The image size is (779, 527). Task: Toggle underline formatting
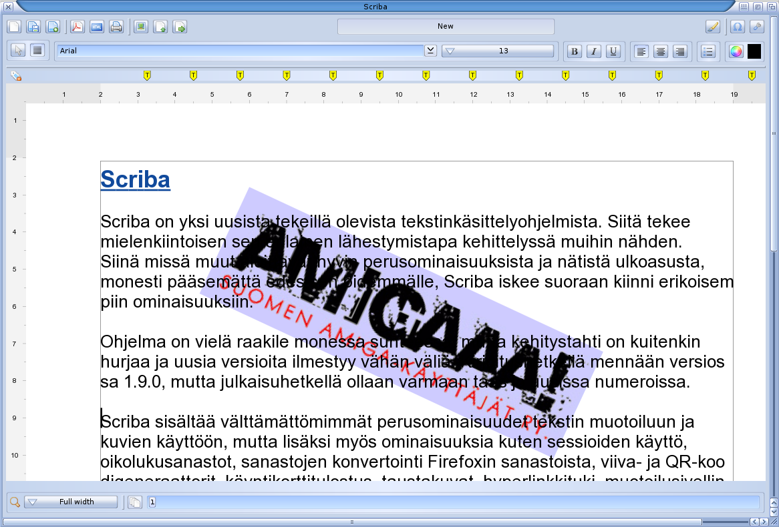coord(613,51)
